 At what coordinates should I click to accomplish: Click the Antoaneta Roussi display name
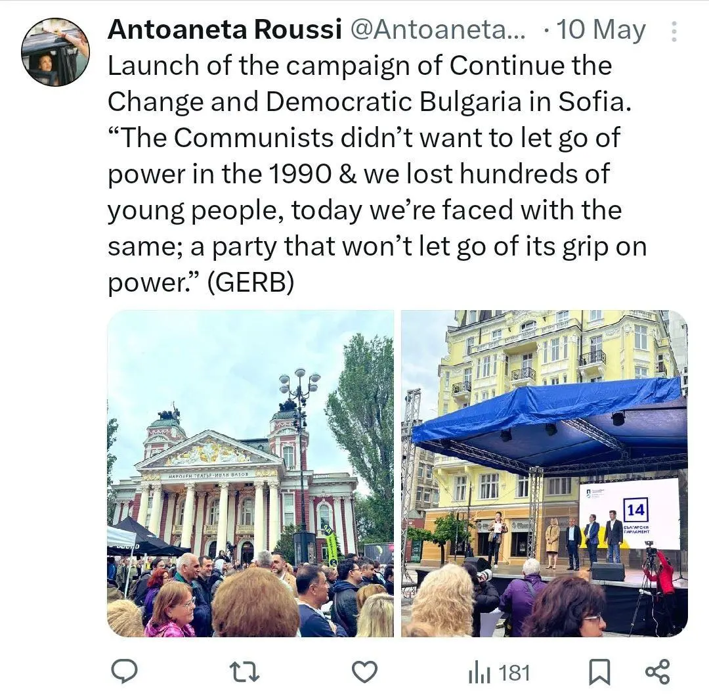point(225,30)
